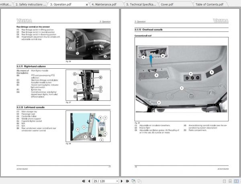Click the Valtra logo on right page
Viewport: 241px width, 184px height.
[x=221, y=20]
